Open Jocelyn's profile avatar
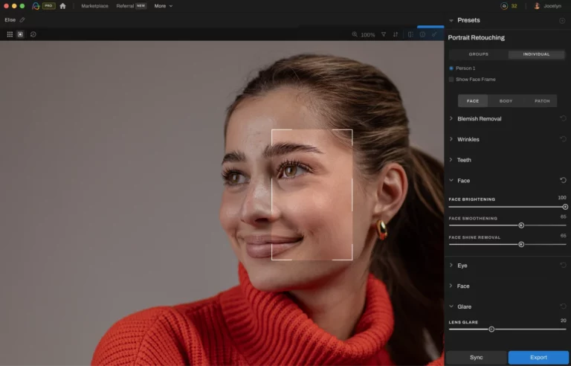 pyautogui.click(x=537, y=6)
